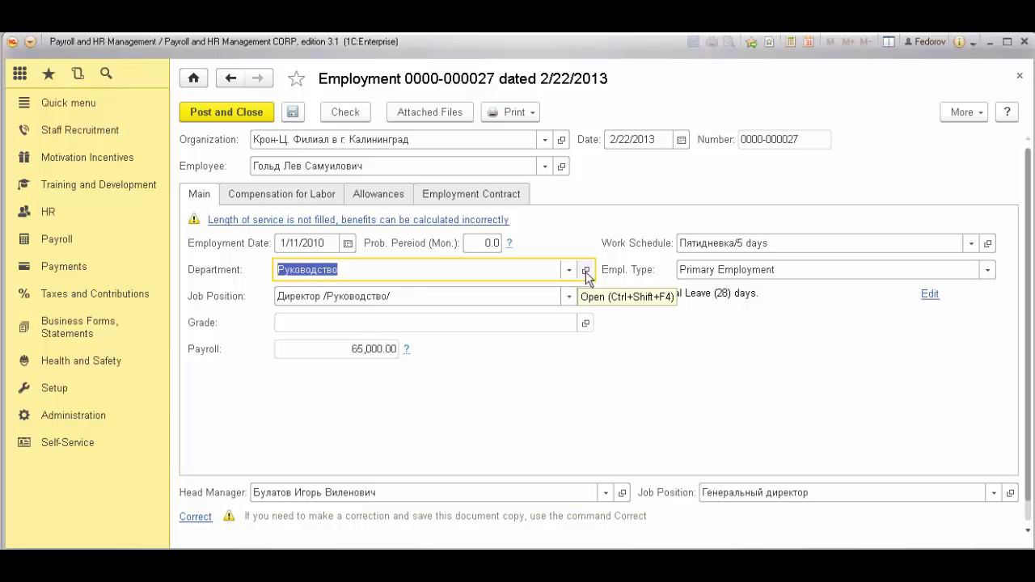1035x582 pixels.
Task: Follow the length of service warning link
Action: point(358,220)
